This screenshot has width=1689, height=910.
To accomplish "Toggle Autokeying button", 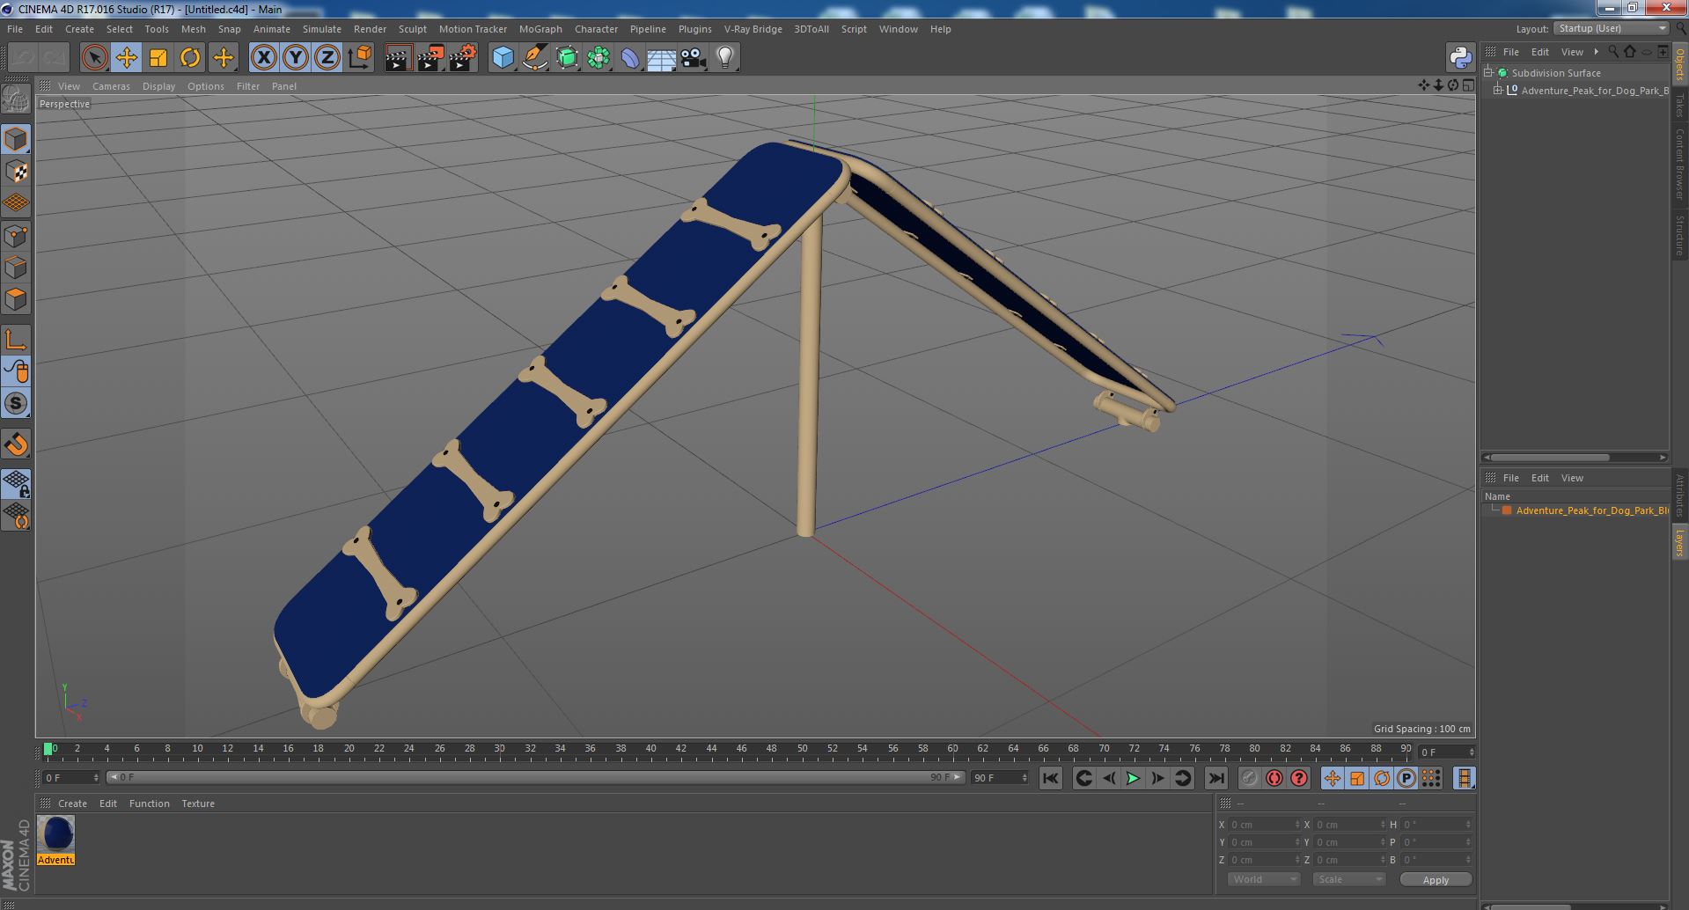I will click(x=1274, y=778).
